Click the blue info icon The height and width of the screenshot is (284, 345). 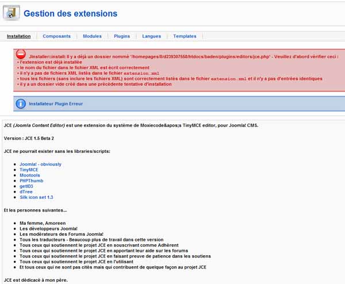pyautogui.click(x=21, y=103)
